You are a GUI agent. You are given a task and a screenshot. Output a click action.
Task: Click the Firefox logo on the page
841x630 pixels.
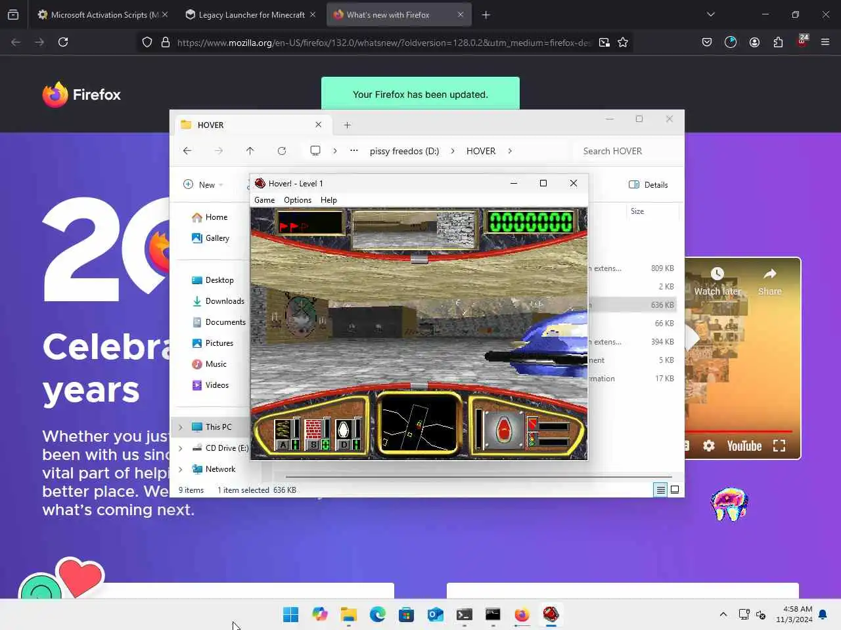(81, 94)
